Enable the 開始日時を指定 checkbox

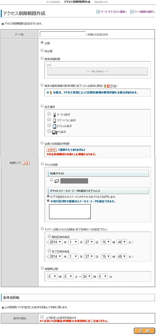pos(49,236)
